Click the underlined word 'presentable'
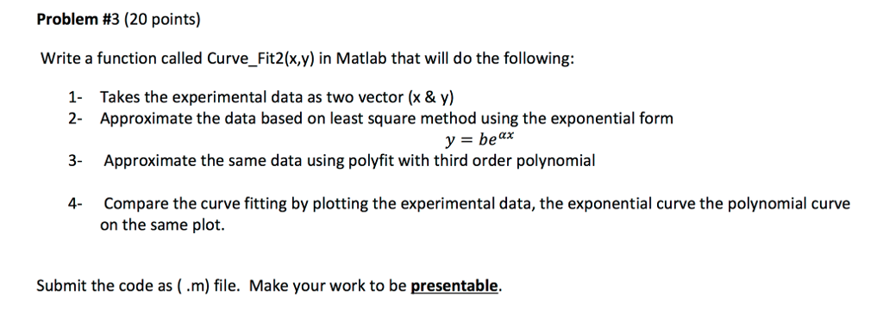Screen dimensions: 883x321 click(454, 286)
